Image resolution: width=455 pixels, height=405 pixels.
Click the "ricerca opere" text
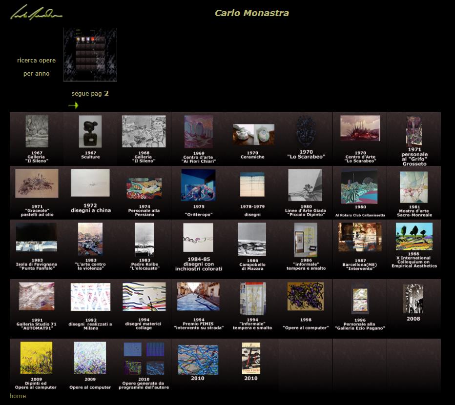click(x=36, y=61)
